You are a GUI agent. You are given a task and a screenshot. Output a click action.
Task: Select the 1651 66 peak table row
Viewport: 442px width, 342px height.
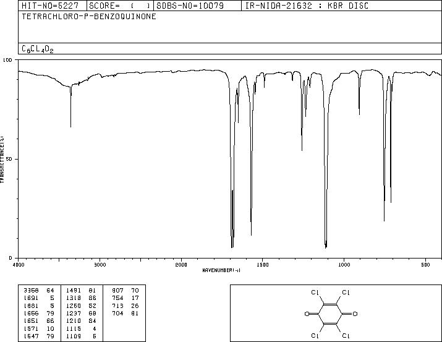[39, 321]
